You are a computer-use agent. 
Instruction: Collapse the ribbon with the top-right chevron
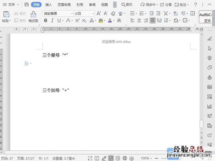pyautogui.click(x=210, y=5)
